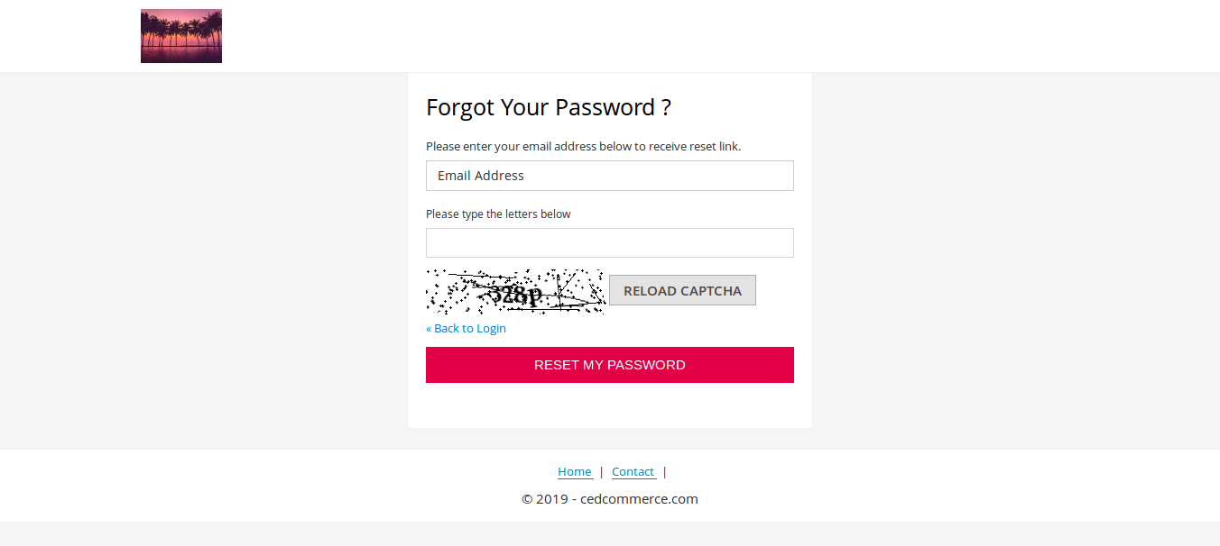Click the distorted captcha image
The height and width of the screenshot is (546, 1220).
515,291
